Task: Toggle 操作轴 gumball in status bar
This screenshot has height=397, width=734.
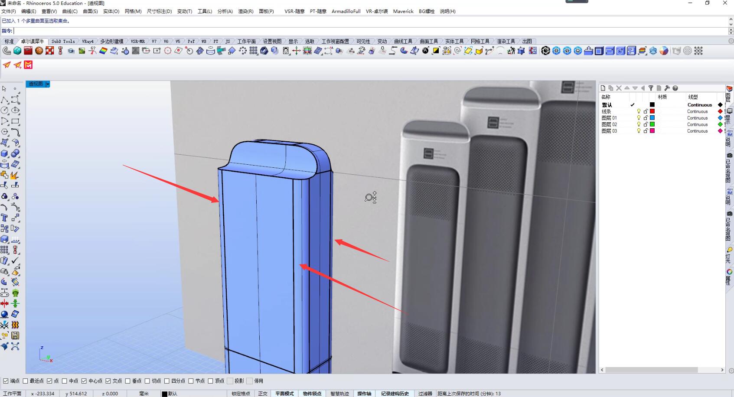Action: tap(364, 394)
